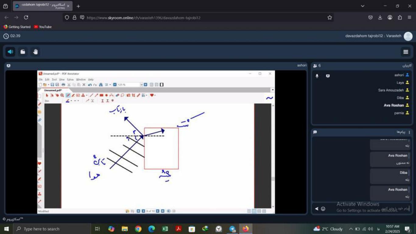Reload the Skyroom page
This screenshot has height=234, width=416.
[x=26, y=18]
